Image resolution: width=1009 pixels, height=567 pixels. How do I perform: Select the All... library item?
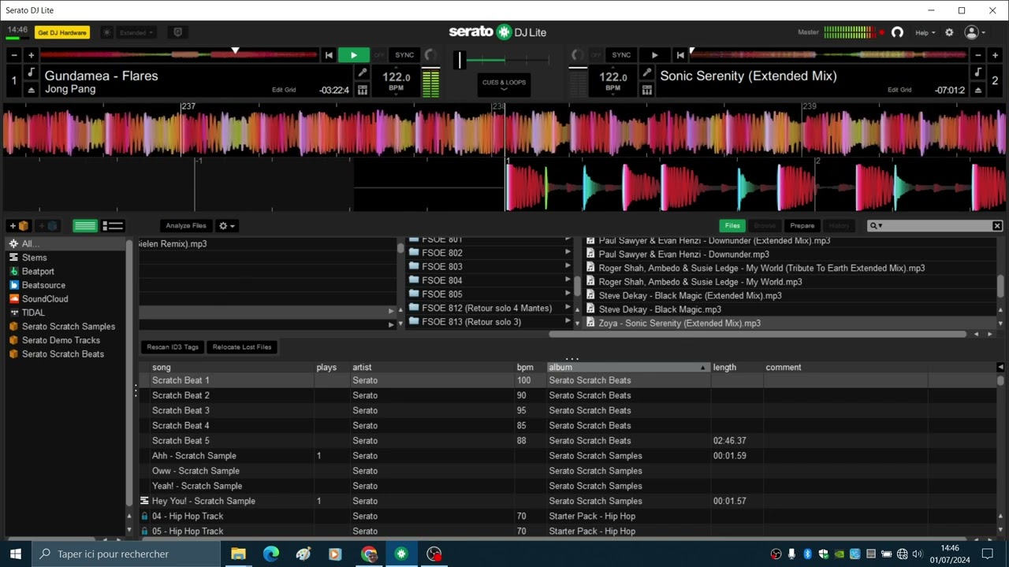(65, 244)
